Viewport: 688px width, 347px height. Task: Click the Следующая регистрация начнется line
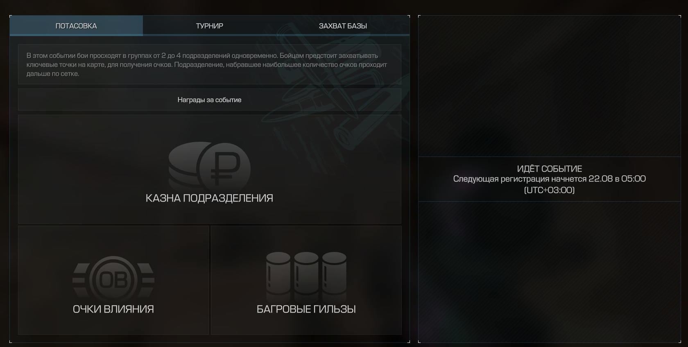pos(549,179)
